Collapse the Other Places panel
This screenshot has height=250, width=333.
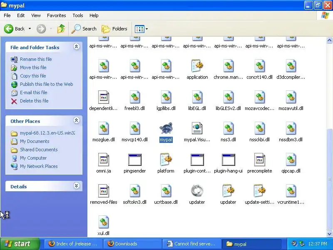[76, 120]
